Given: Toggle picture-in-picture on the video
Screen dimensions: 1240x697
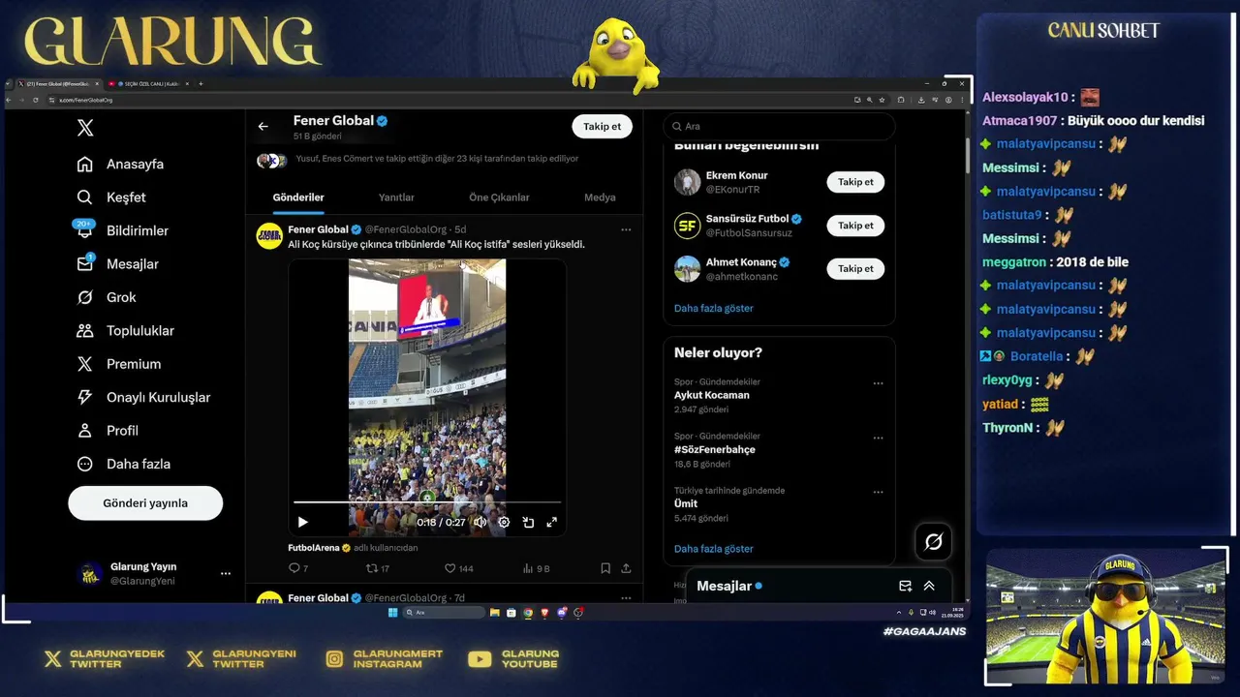Looking at the screenshot, I should 528,522.
